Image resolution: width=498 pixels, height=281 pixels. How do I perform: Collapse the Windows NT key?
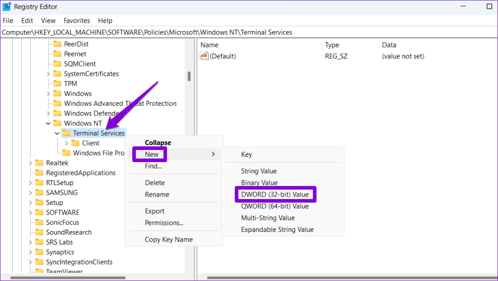(x=48, y=123)
